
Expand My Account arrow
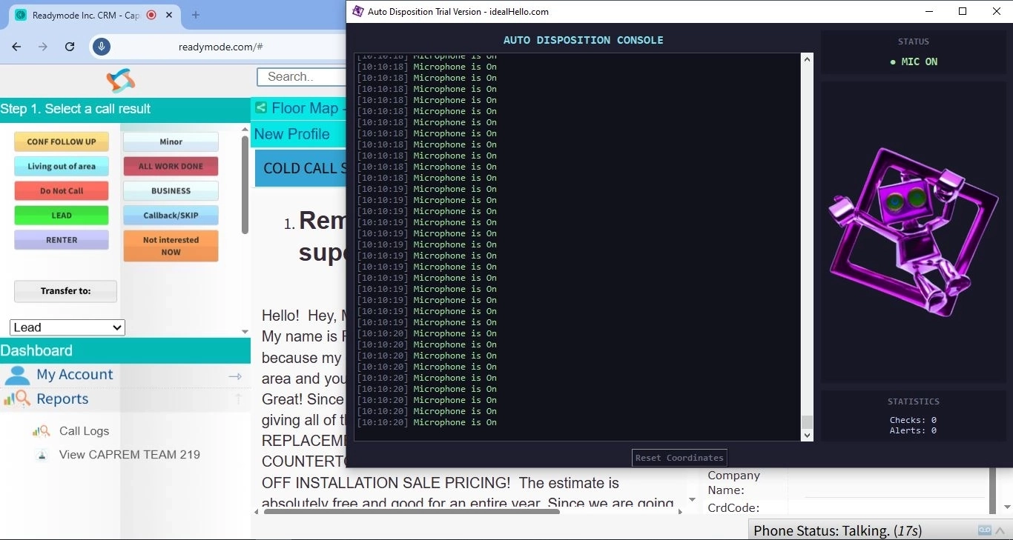235,376
